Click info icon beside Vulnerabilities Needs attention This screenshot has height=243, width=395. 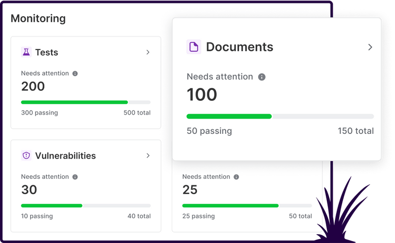(x=75, y=177)
